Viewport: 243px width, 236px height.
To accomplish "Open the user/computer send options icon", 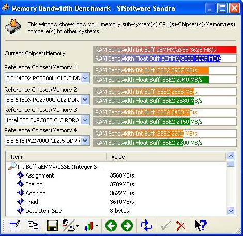I will [x=68, y=226].
